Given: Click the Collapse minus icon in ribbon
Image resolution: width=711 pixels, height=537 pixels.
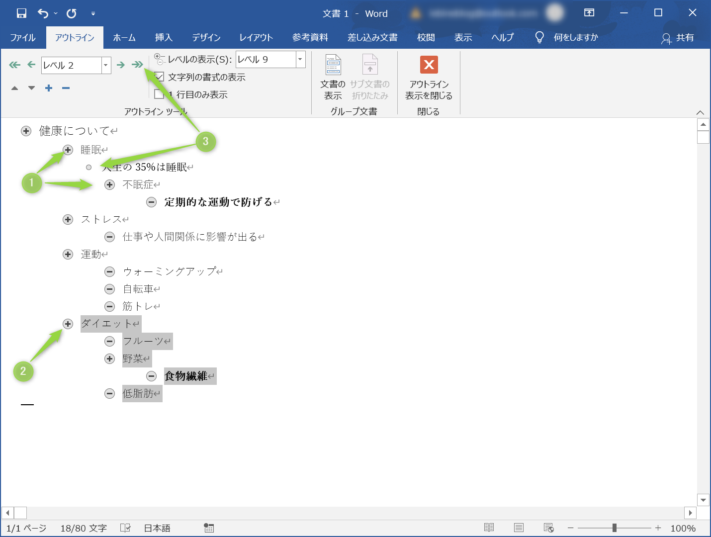Looking at the screenshot, I should click(x=66, y=88).
